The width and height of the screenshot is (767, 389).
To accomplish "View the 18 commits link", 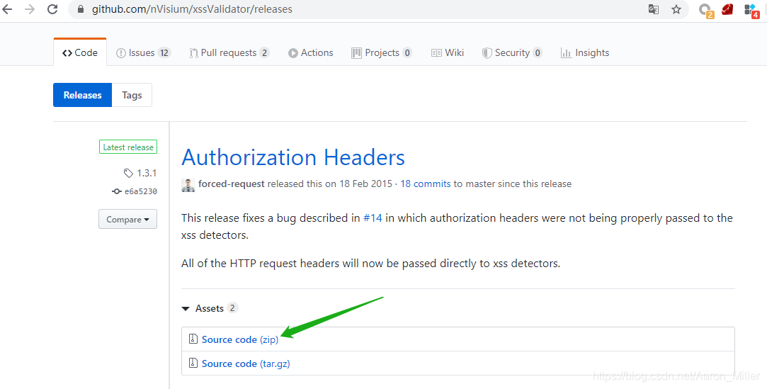I will click(x=426, y=184).
